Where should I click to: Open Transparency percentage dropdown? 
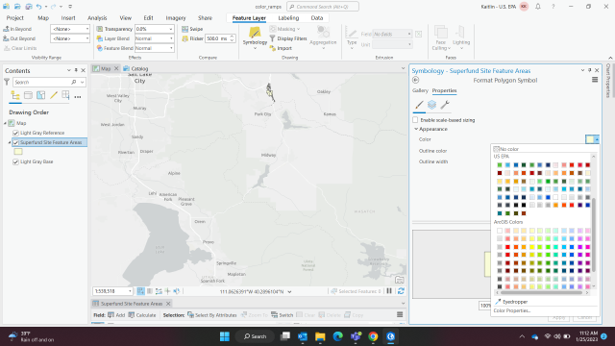coord(171,29)
